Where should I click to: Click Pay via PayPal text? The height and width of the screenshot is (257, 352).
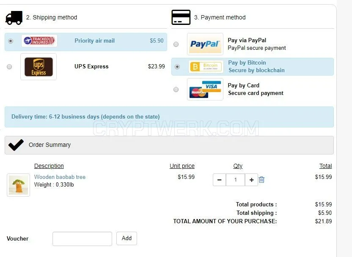point(247,40)
